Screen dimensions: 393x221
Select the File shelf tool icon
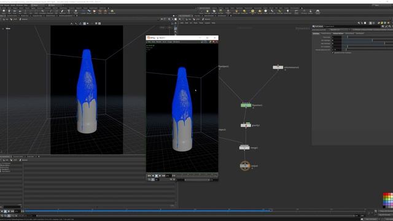point(95,11)
